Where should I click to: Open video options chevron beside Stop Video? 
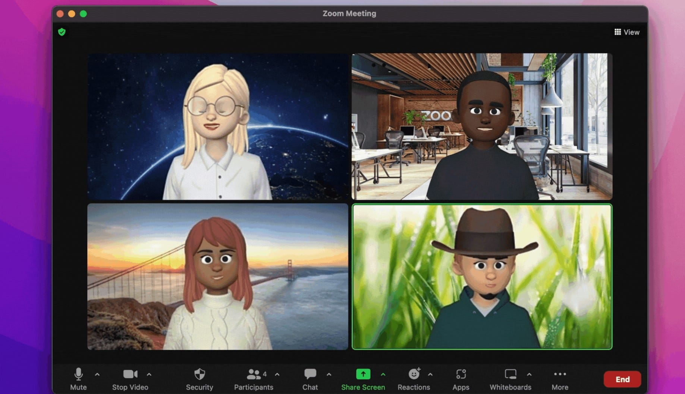tap(149, 374)
